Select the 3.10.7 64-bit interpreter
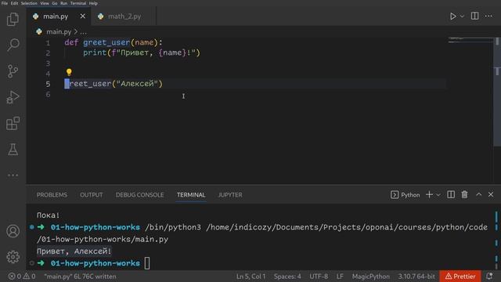 tap(416, 277)
